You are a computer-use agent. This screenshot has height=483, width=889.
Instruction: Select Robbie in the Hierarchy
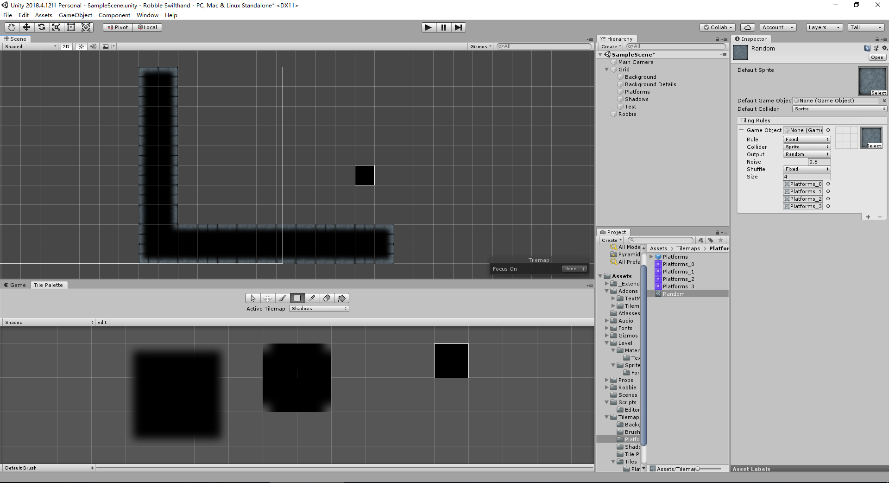coord(627,114)
